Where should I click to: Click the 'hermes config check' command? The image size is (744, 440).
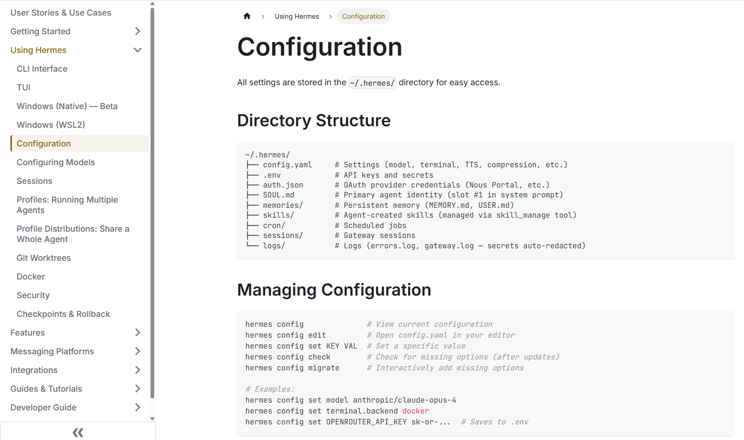(288, 357)
